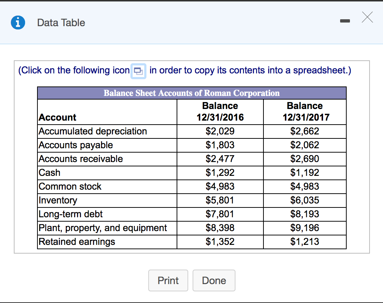Click the Balance Sheet Accounts table header
Screen dimensions: 383x303
pyautogui.click(x=192, y=93)
